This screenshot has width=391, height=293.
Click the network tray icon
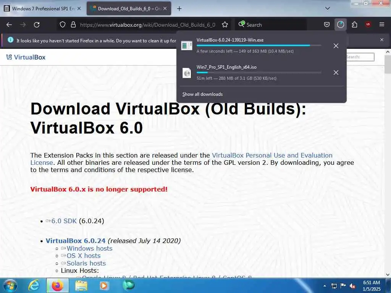point(334,286)
